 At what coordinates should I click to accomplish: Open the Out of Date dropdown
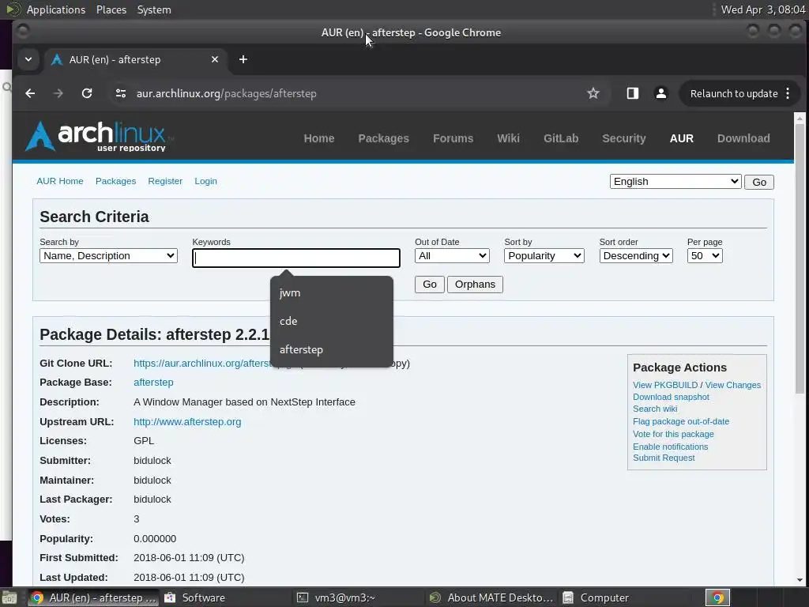(x=452, y=256)
